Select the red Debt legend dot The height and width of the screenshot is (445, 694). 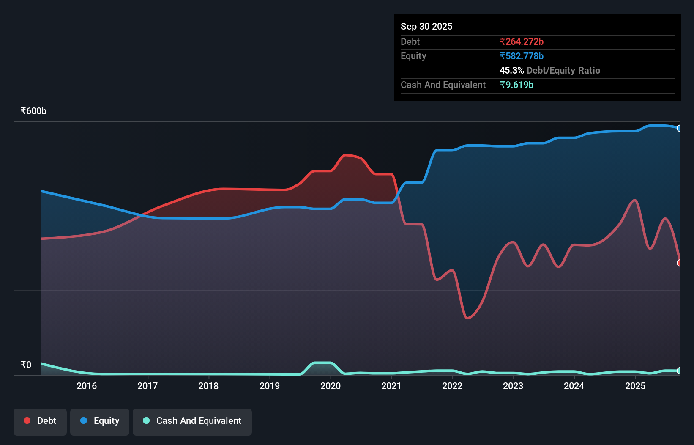click(x=27, y=420)
